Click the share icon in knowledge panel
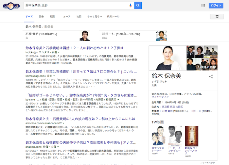 point(211,76)
